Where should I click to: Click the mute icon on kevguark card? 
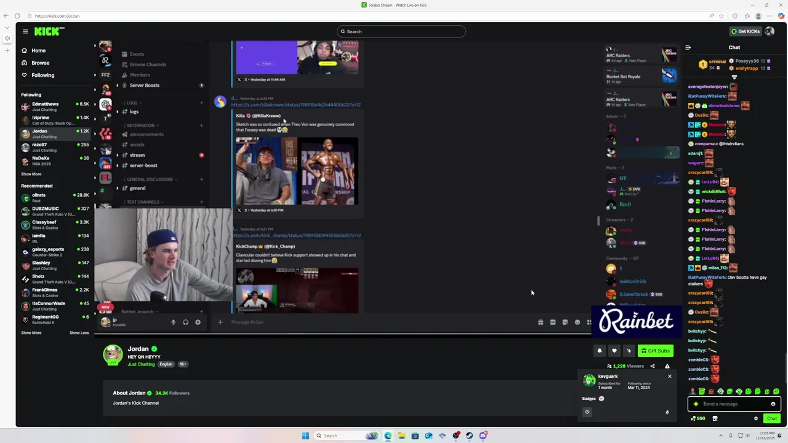tap(667, 412)
